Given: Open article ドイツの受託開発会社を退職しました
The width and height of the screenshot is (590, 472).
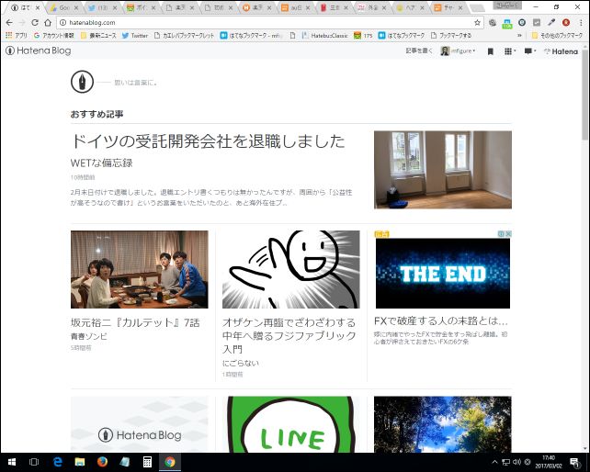Looking at the screenshot, I should point(208,141).
